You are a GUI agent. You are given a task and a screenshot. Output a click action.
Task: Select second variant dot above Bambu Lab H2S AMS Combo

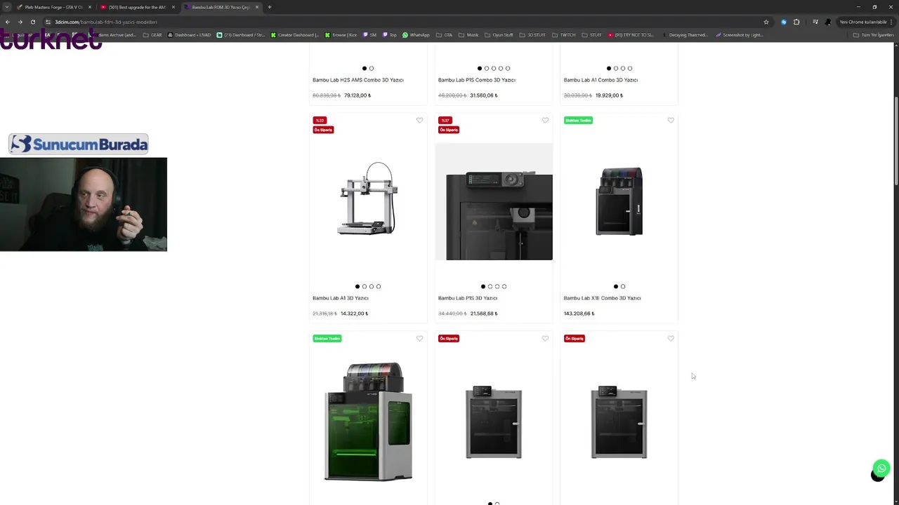(x=372, y=68)
